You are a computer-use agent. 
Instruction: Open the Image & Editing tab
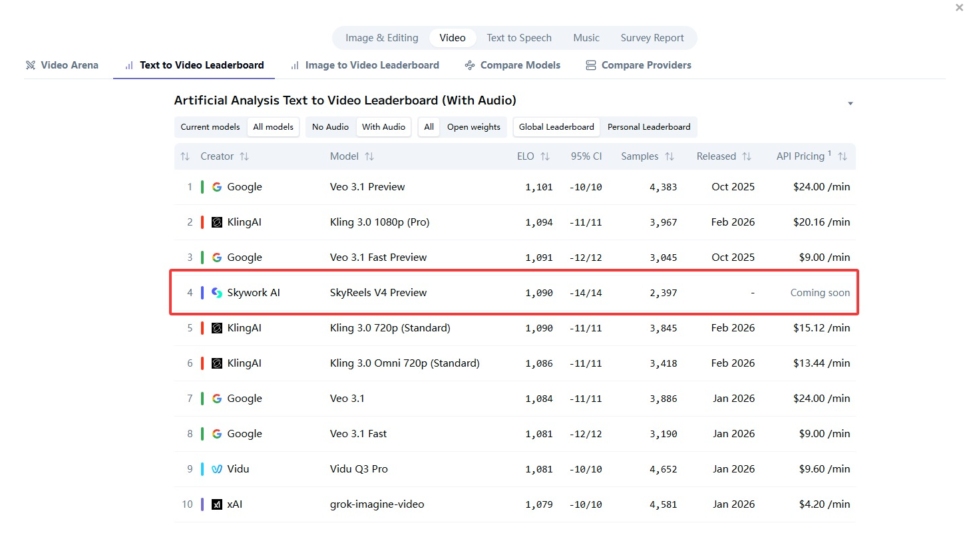[x=382, y=38]
